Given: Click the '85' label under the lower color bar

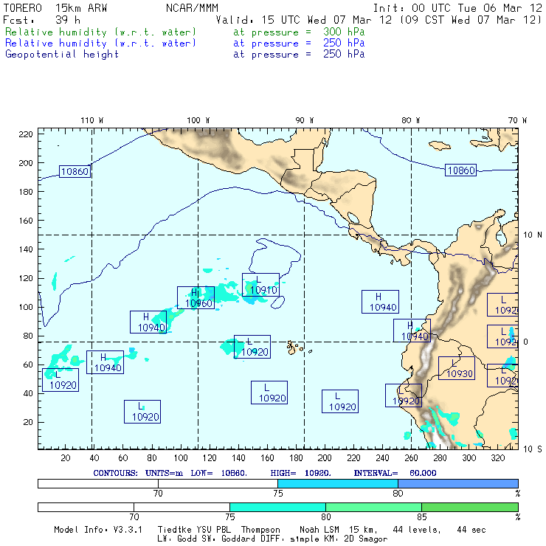Looking at the screenshot, I should pyautogui.click(x=422, y=516).
